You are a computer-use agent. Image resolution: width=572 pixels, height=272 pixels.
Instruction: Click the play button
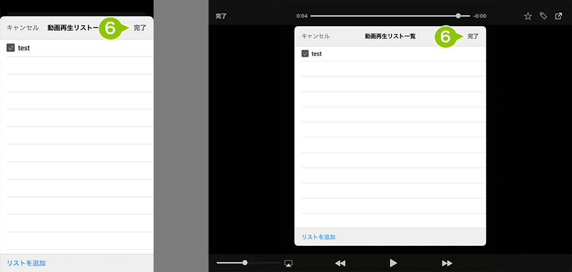point(393,263)
